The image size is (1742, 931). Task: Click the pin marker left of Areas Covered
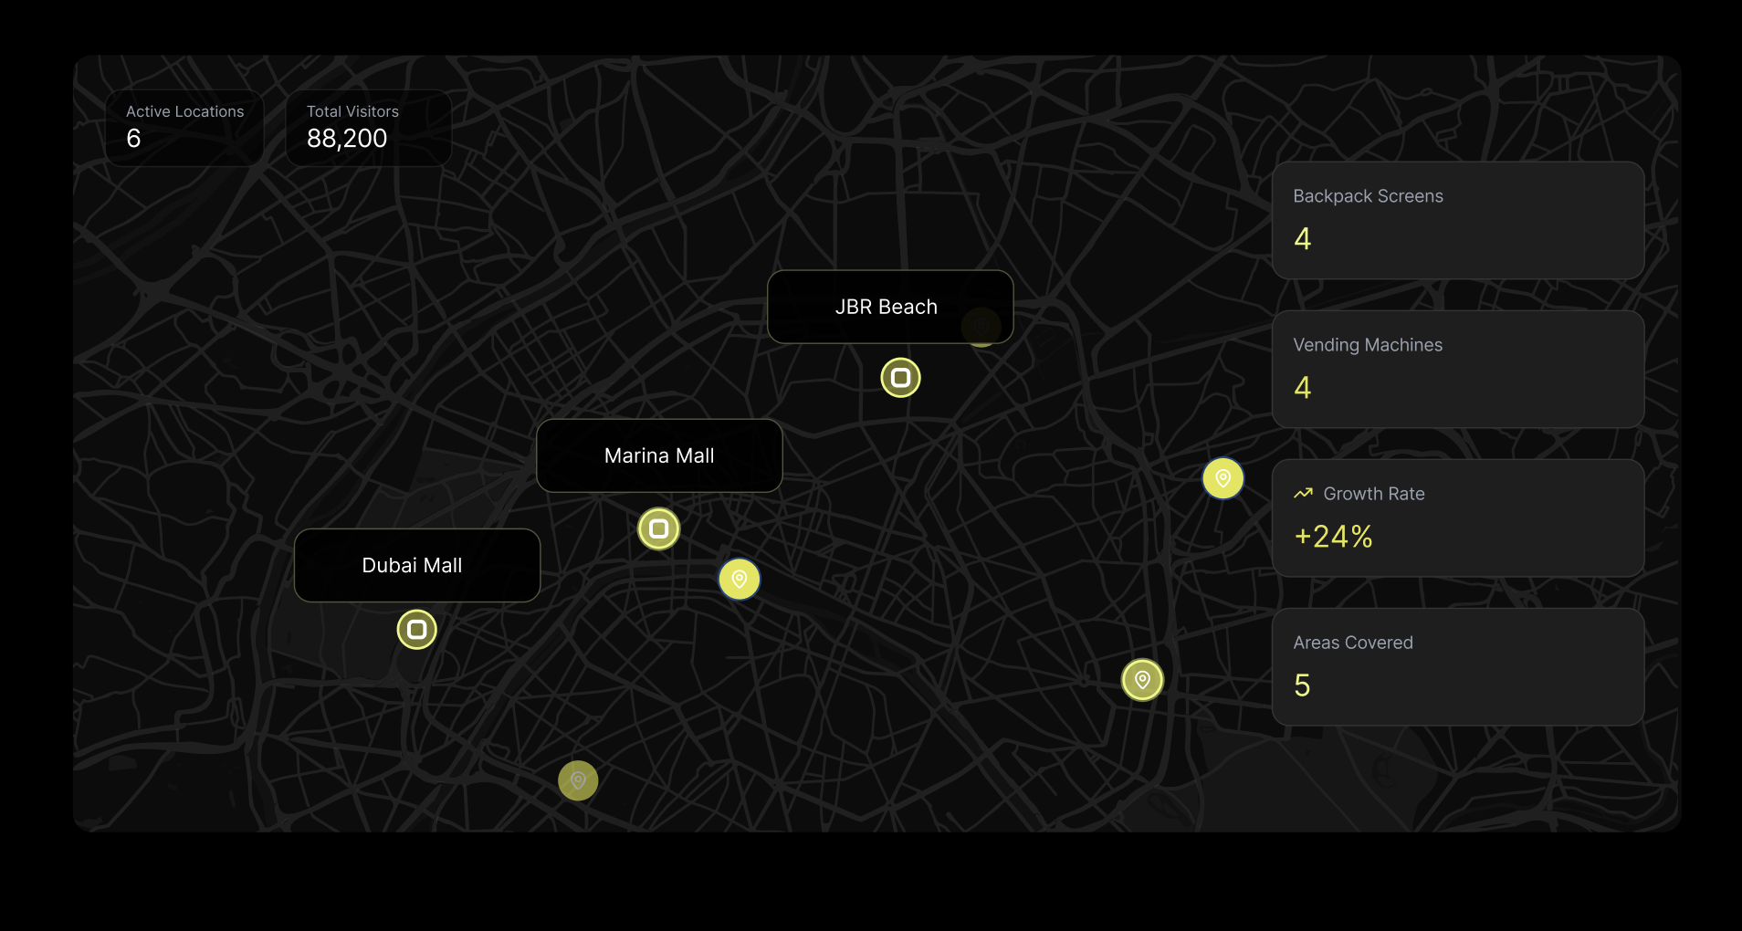click(1142, 680)
